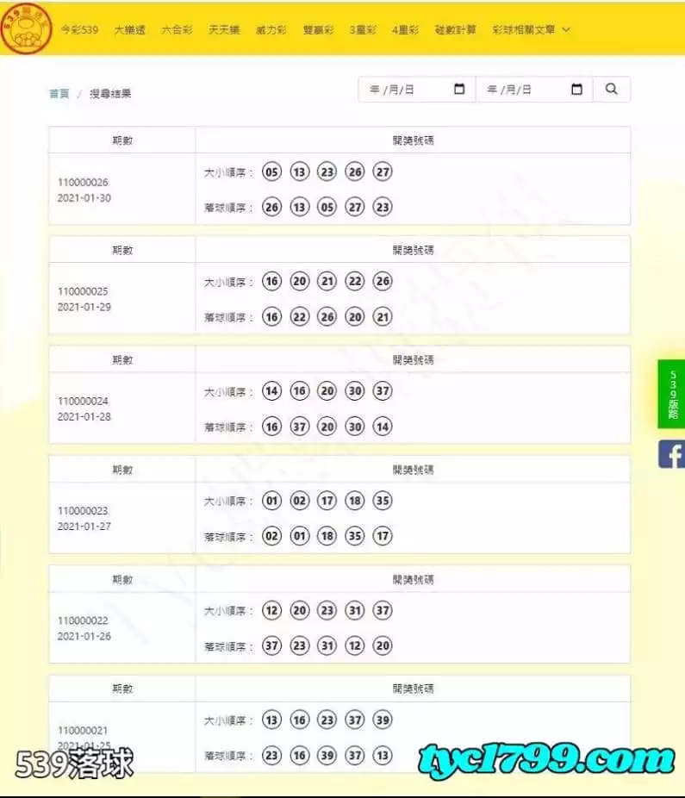
Task: Click 搜尋結果 breadcrumb text
Action: 110,94
